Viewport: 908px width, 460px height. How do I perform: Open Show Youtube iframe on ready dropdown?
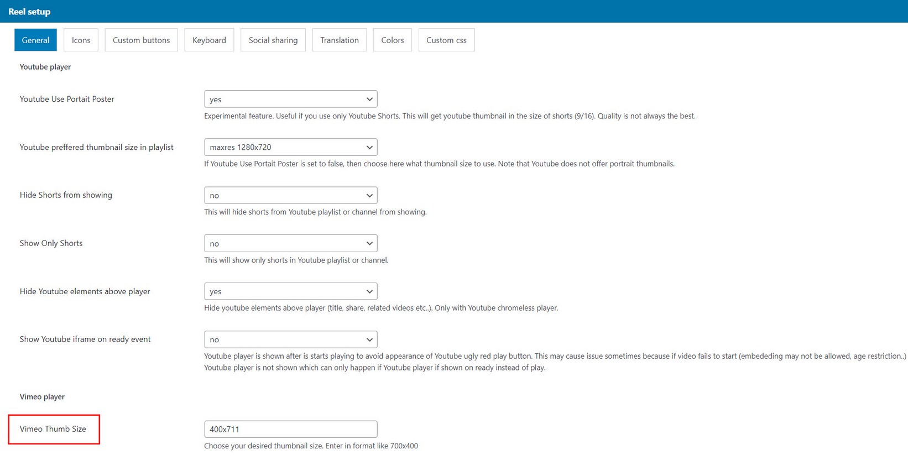point(290,339)
